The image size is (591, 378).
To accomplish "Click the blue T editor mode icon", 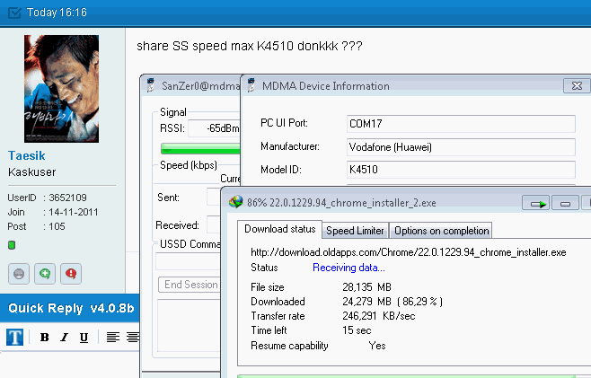I will 15,338.
